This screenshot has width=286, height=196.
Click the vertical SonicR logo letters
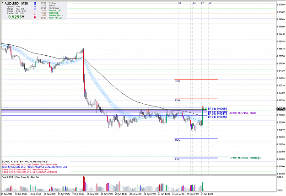(35, 11)
